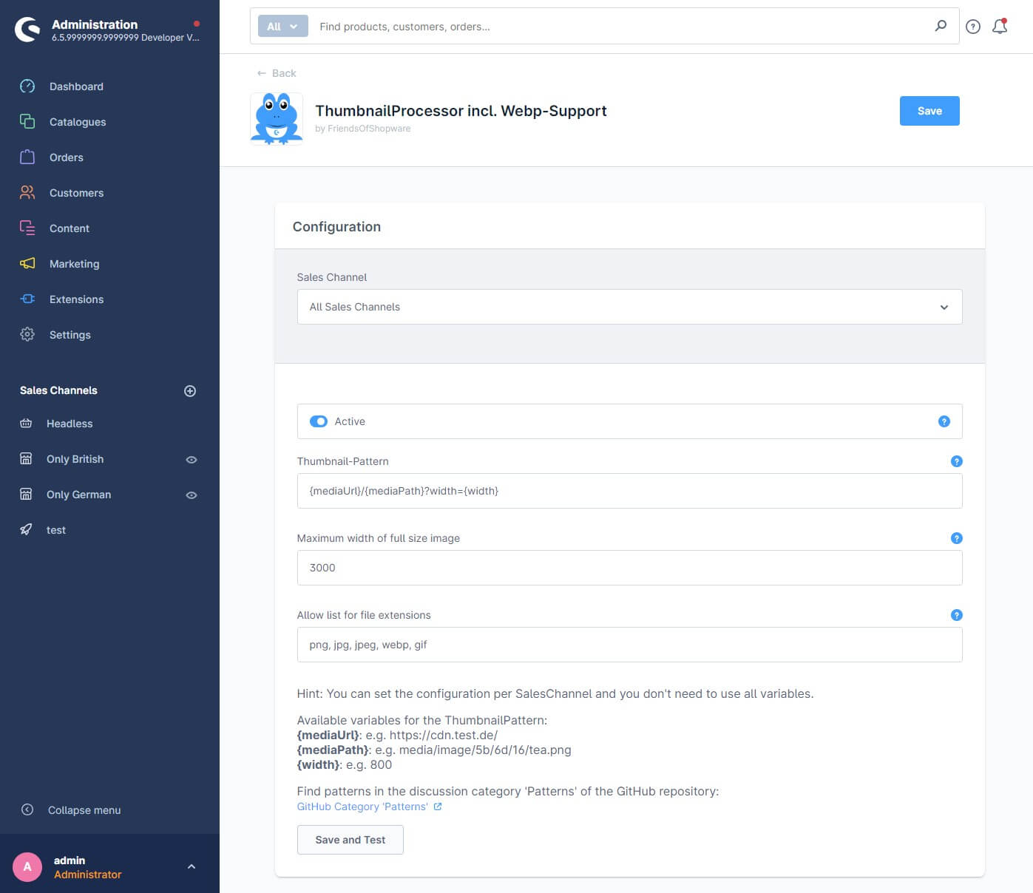
Task: Click the Marketing megaphone icon
Action: [27, 263]
